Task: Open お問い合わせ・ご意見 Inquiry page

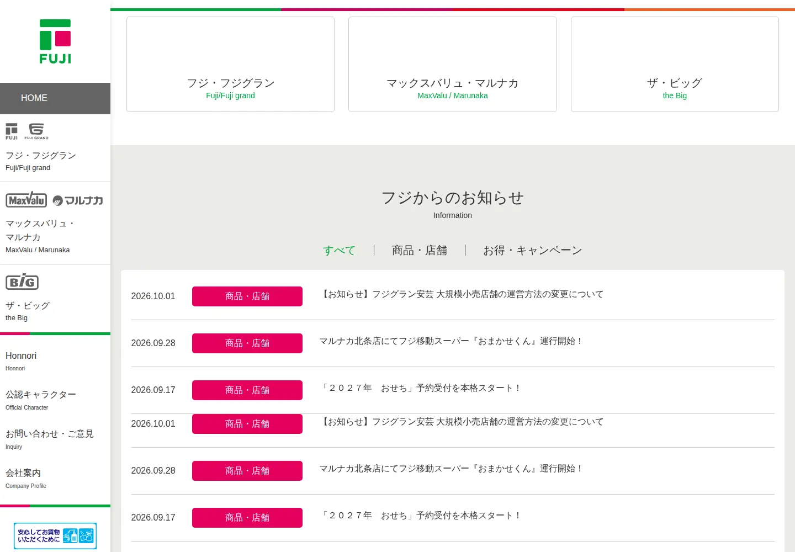Action: click(50, 439)
